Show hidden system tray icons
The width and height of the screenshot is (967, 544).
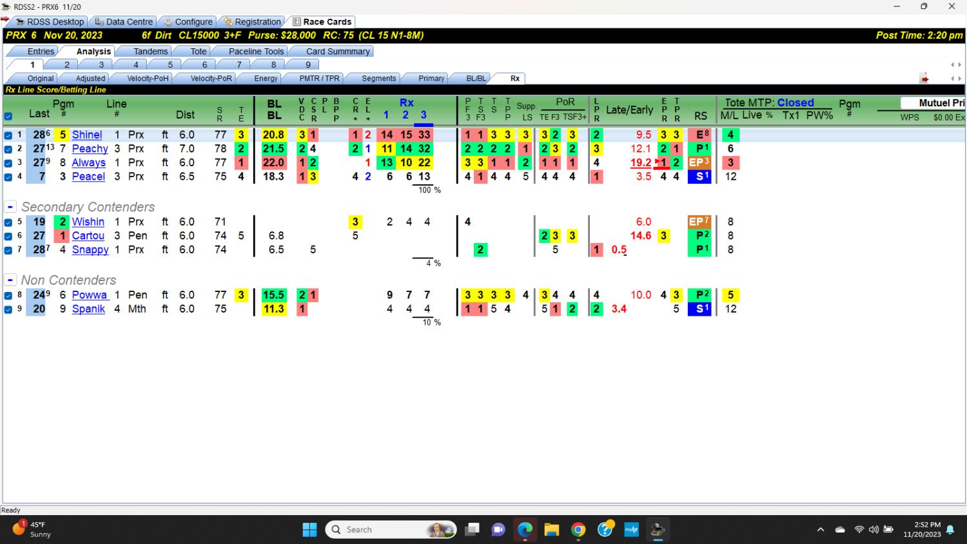(820, 530)
